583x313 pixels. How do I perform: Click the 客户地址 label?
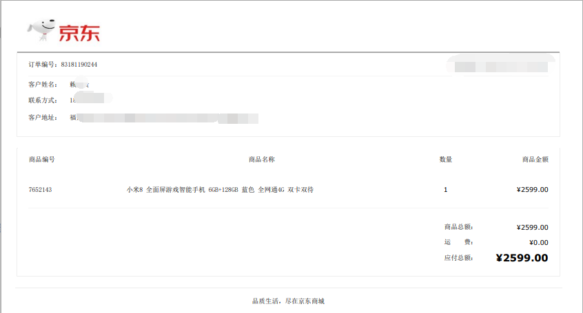coord(43,118)
